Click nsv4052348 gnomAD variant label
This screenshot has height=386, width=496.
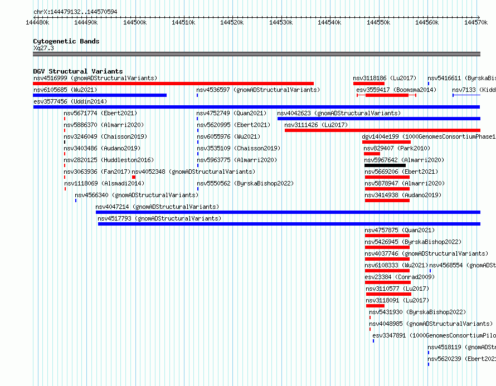click(x=193, y=172)
